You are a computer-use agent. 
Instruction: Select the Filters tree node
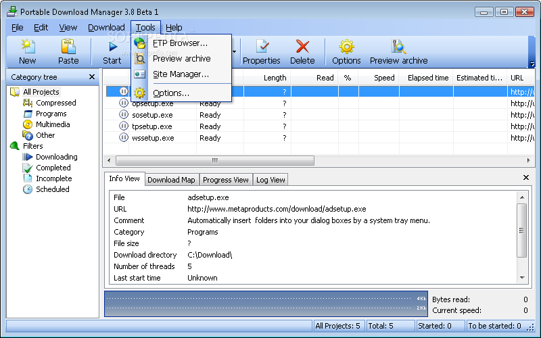point(32,146)
